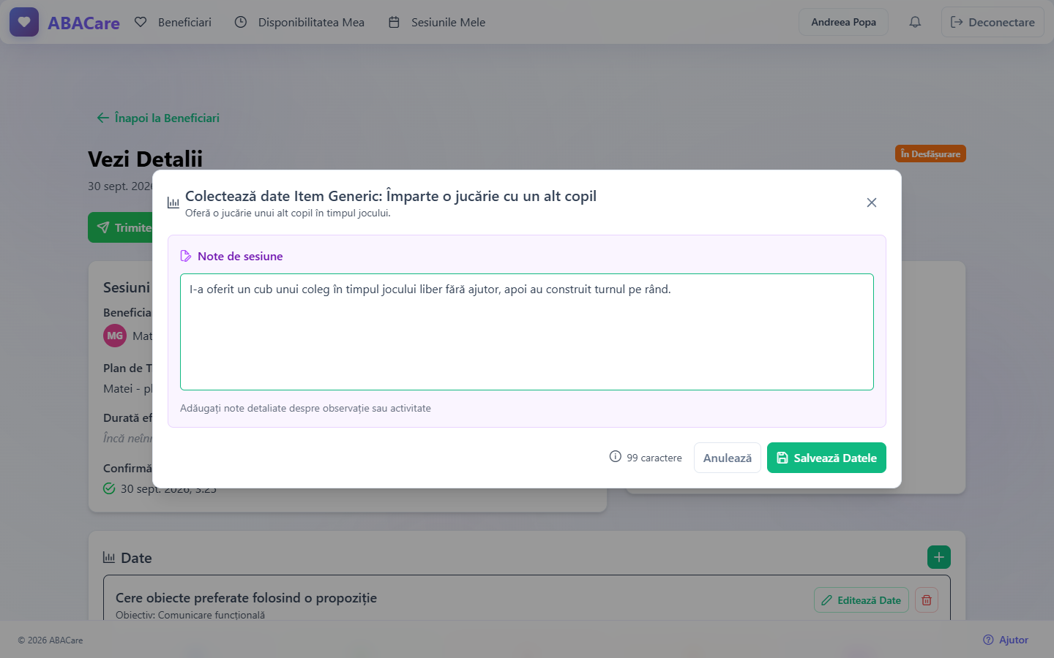Click the clock icon beside Disponibilitatea Mea

point(241,22)
